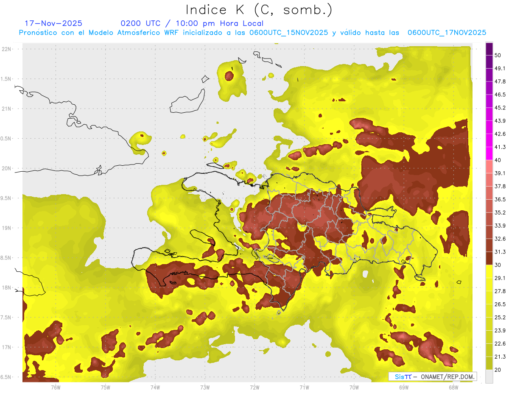The height and width of the screenshot is (393, 509).
Task: Click the colorbar label "25.2"
Action: 500,317
